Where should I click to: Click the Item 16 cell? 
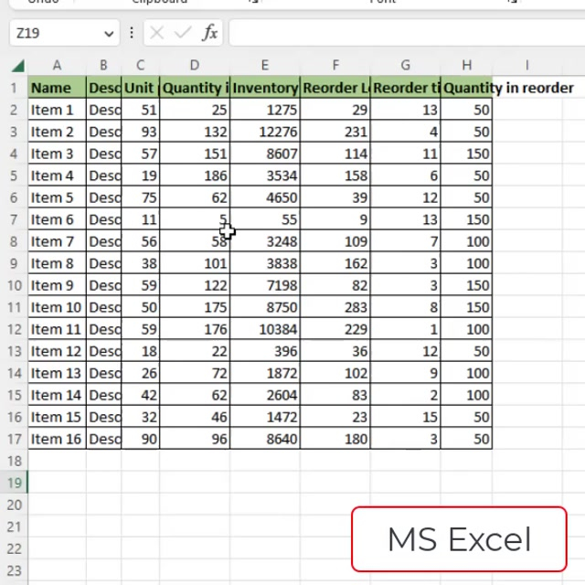point(57,439)
